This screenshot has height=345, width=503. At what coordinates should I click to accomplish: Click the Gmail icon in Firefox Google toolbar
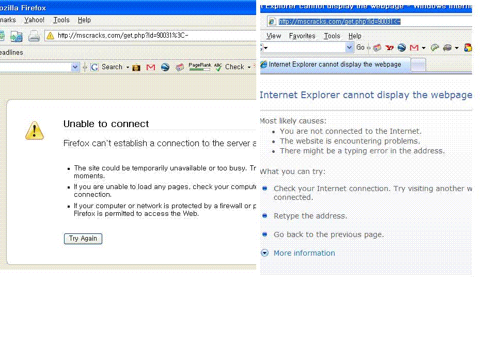[151, 67]
